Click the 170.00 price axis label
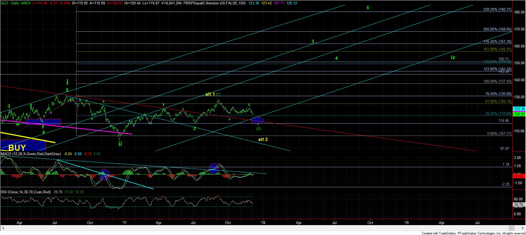Screen dimensions: 526x235 pyautogui.click(x=519, y=29)
